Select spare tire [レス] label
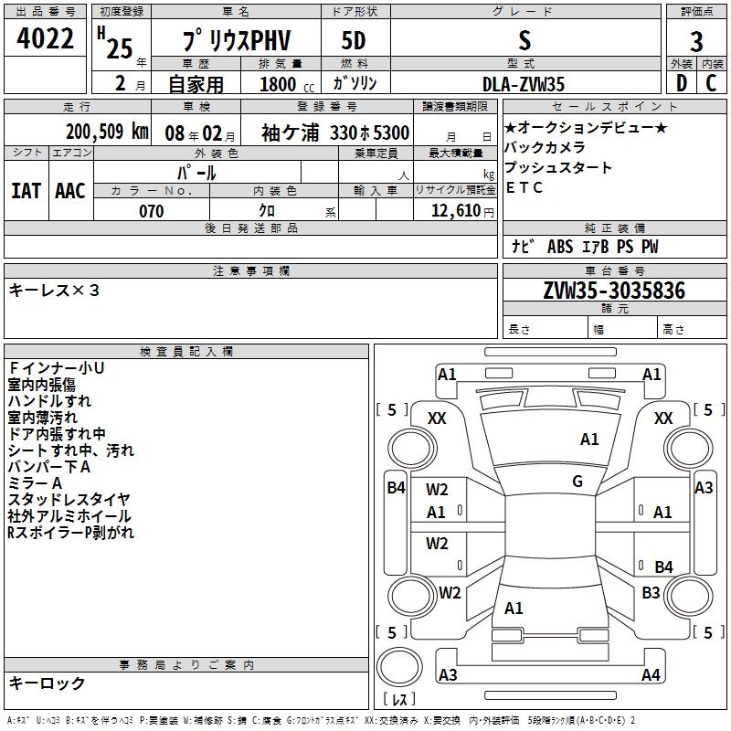The height and width of the screenshot is (731, 731). (x=399, y=699)
